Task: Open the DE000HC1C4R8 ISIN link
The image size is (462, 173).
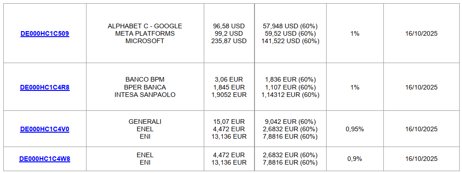Action: pos(45,88)
